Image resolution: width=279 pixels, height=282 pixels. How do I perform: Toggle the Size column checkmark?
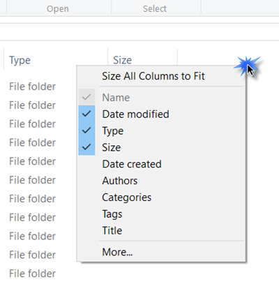(86, 147)
